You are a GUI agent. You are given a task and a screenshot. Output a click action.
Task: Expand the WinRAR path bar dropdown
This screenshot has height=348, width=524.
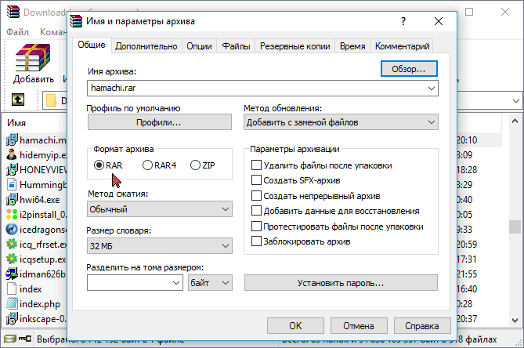point(516,100)
